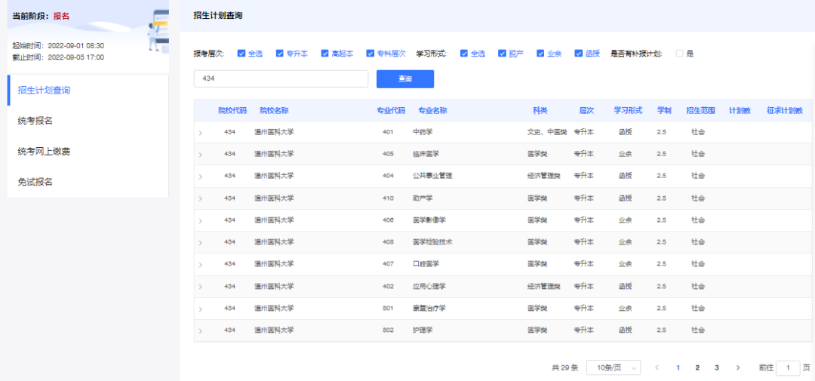Click the blue 查询 button
This screenshot has width=815, height=381.
pos(405,79)
